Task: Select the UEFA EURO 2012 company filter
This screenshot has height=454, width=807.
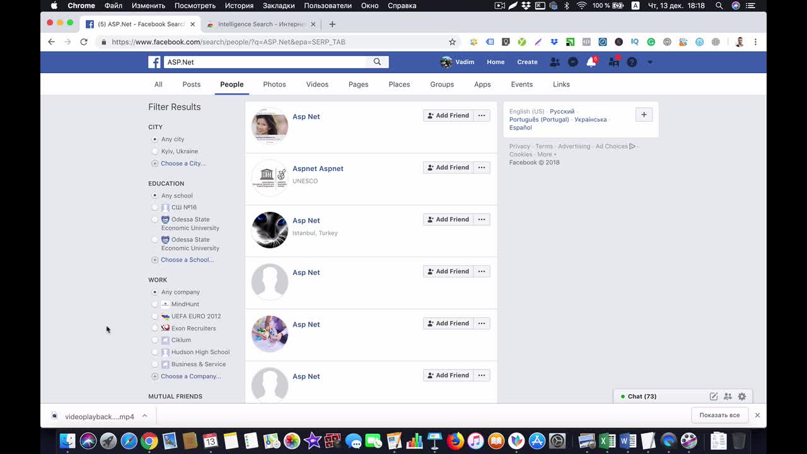Action: tap(155, 316)
